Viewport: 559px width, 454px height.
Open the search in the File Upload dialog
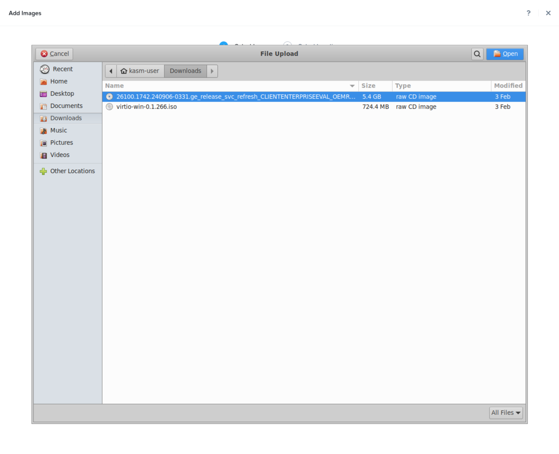[477, 54]
